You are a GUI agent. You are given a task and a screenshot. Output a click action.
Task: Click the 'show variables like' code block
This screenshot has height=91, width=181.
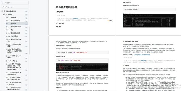(82, 52)
